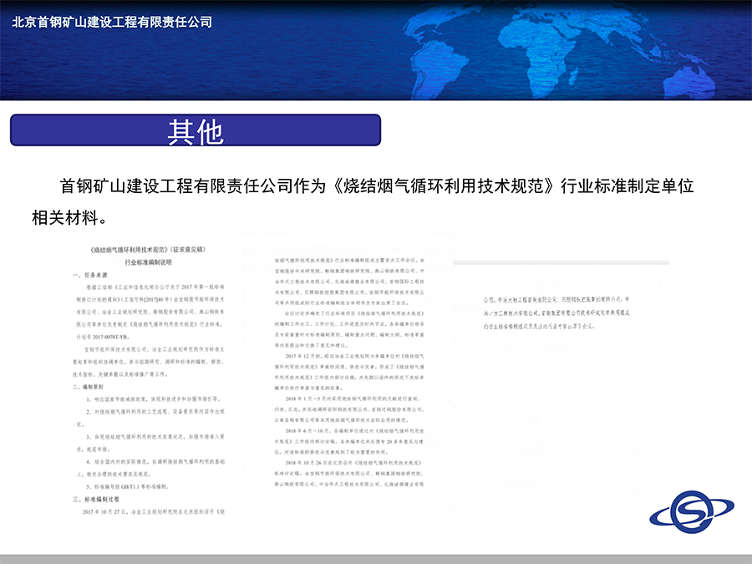Click the blue orbital S logo
The width and height of the screenshot is (752, 564).
[692, 511]
